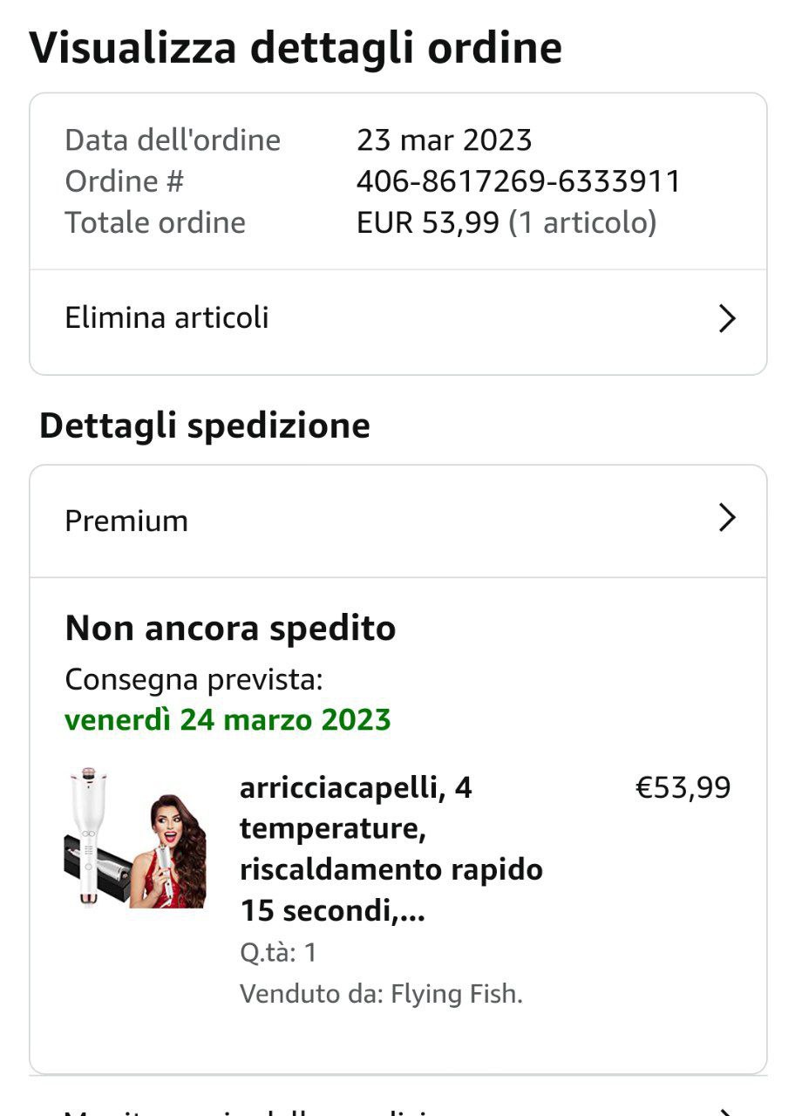Click the Data dell'ordine label
This screenshot has width=795, height=1116.
tap(173, 140)
